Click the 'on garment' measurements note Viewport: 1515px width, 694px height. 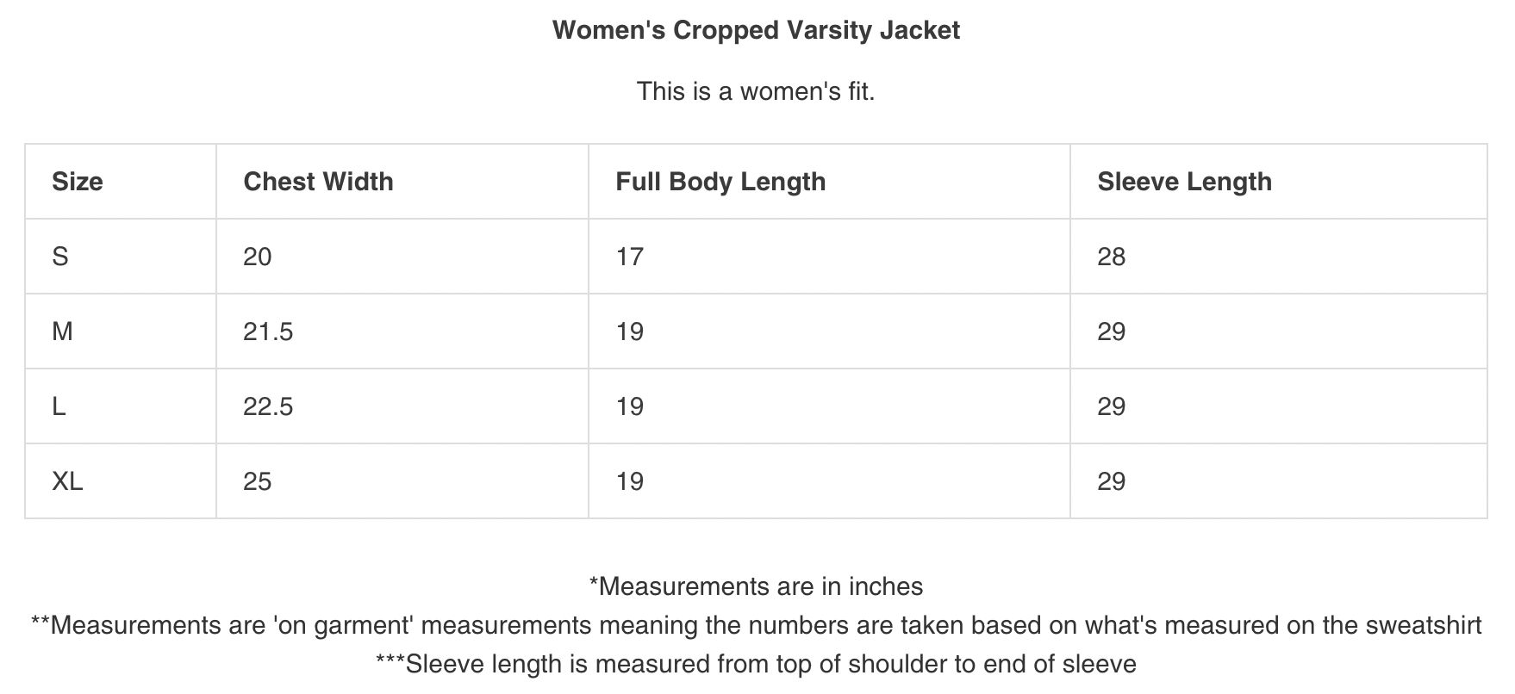pos(756,625)
